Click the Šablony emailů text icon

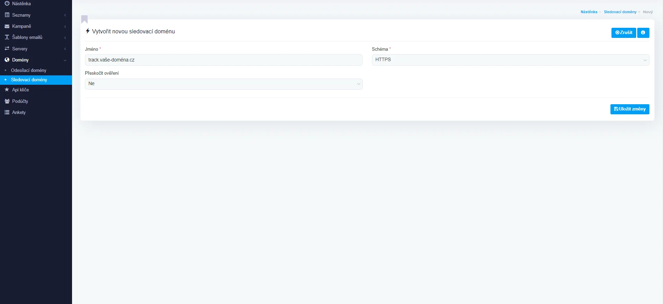click(x=7, y=37)
